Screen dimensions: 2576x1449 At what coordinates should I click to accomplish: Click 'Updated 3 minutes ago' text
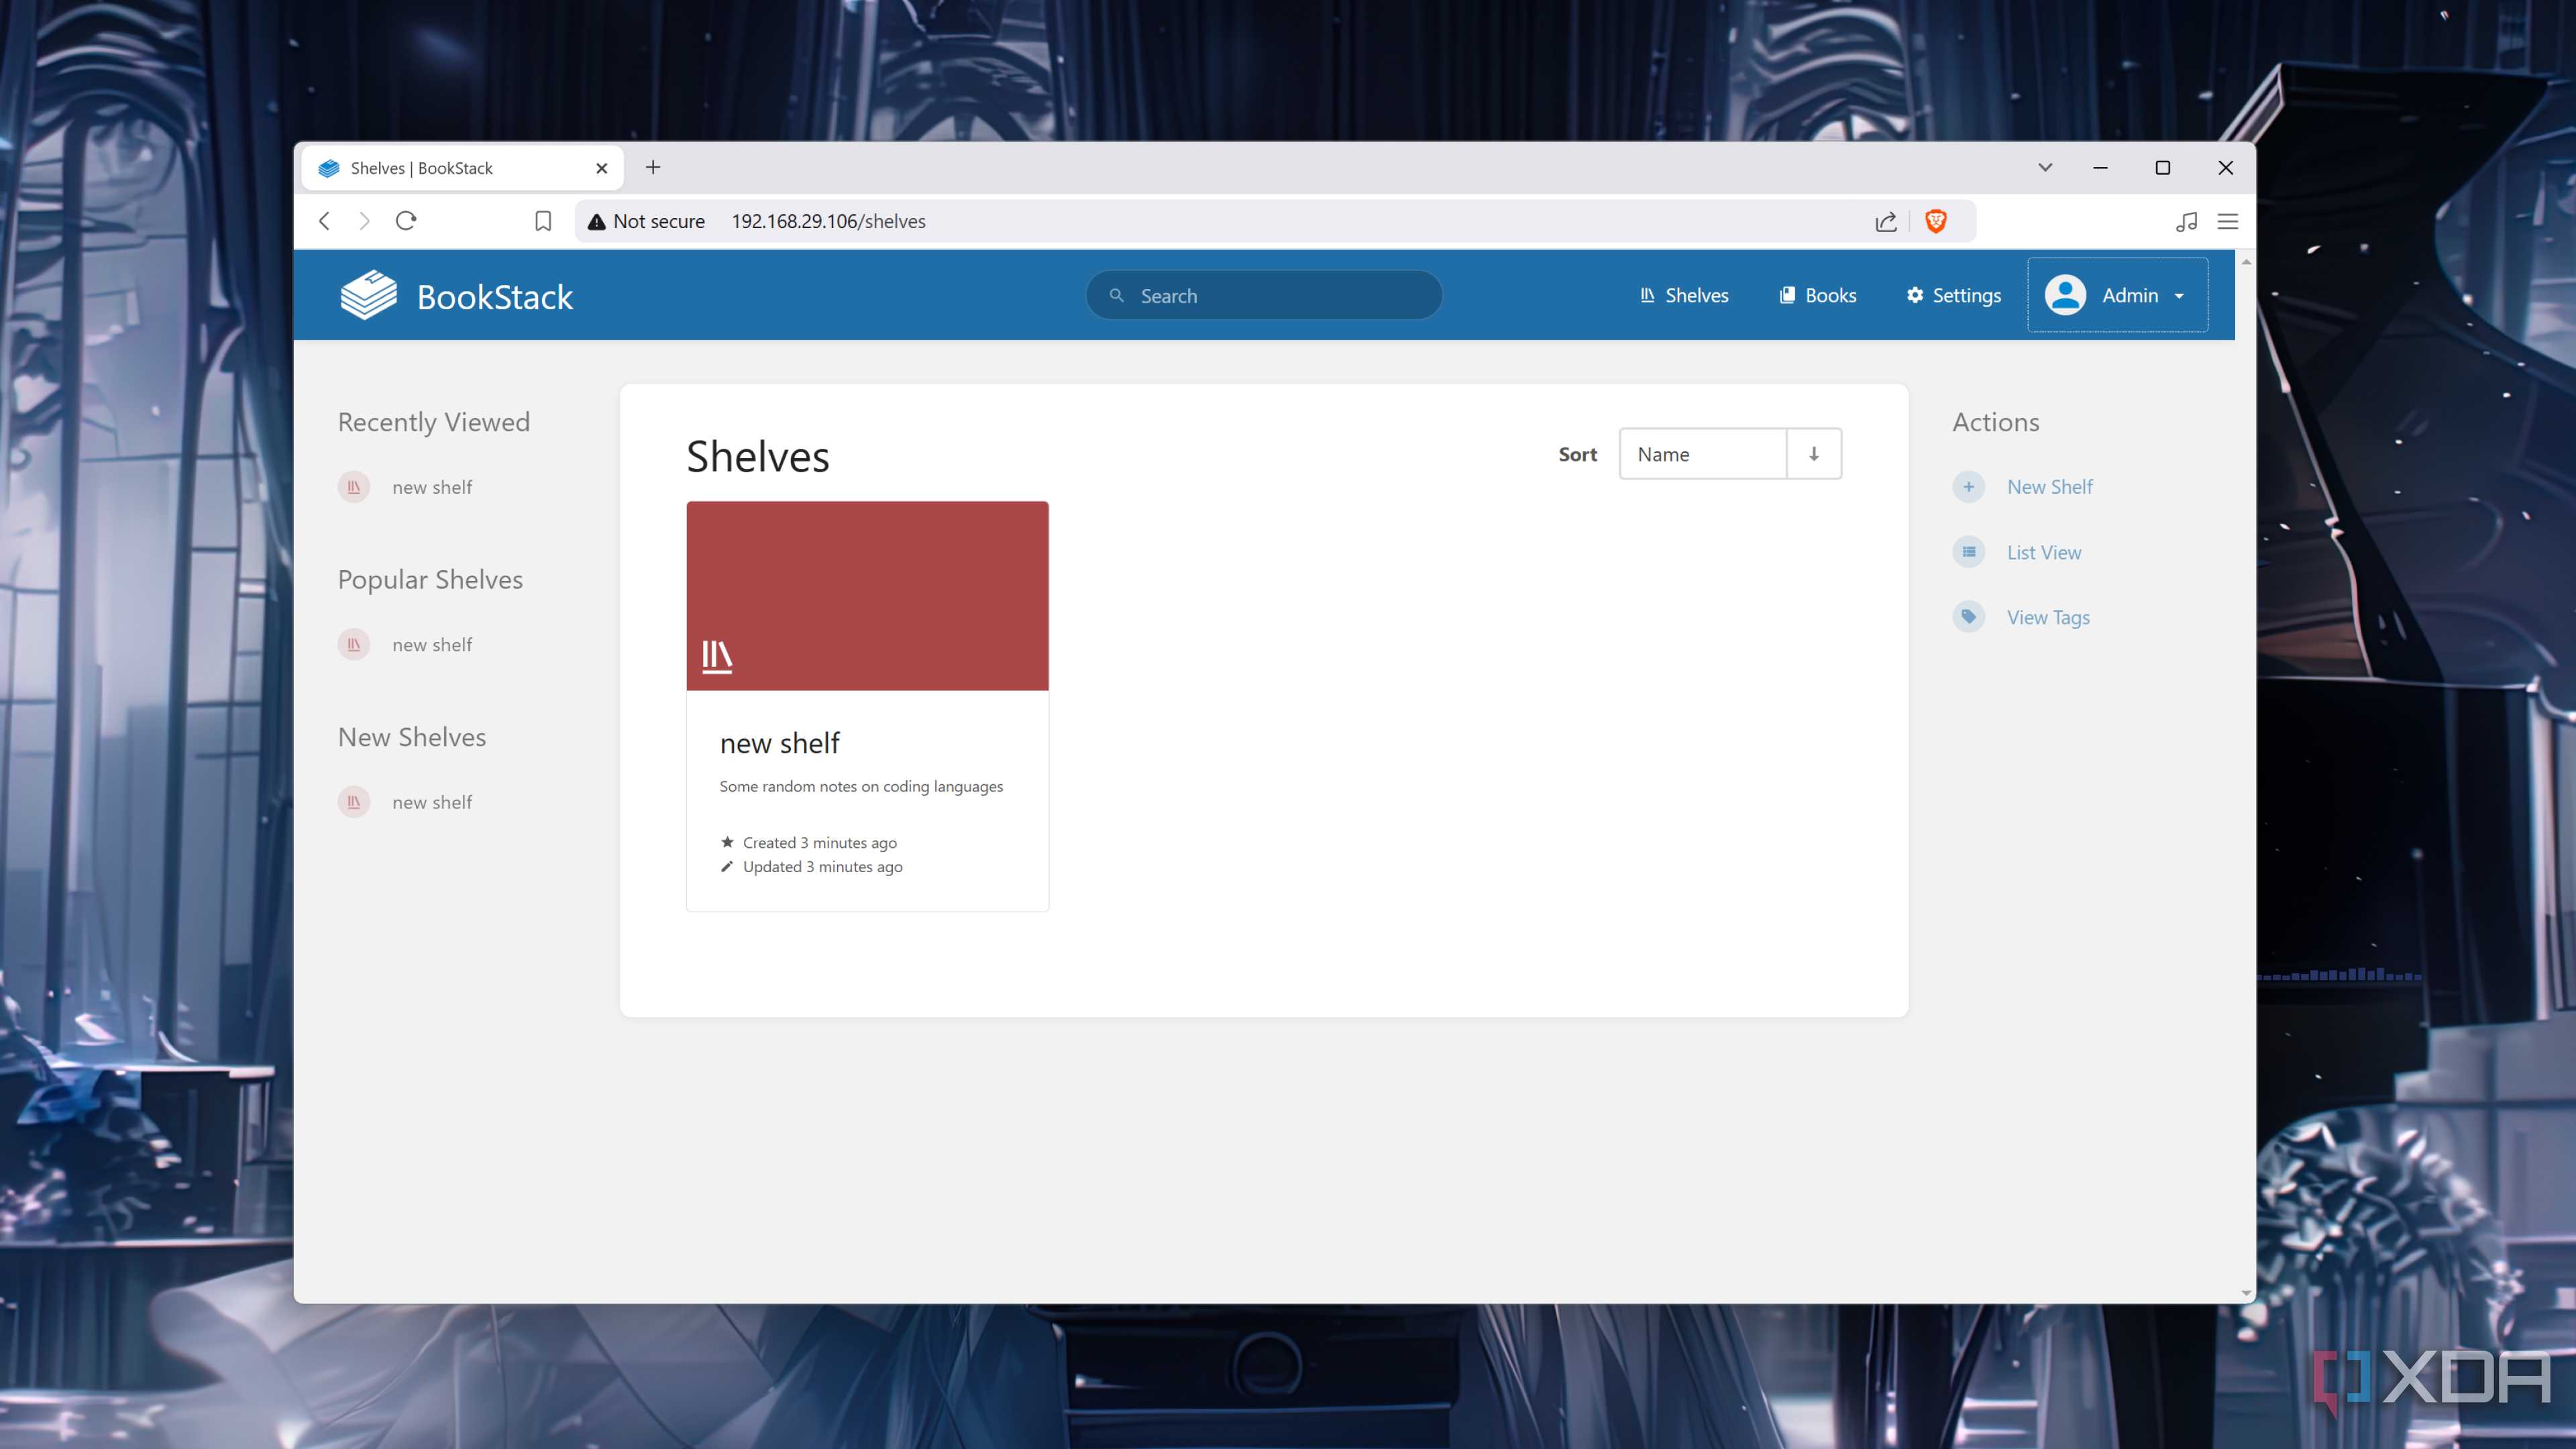click(x=822, y=866)
